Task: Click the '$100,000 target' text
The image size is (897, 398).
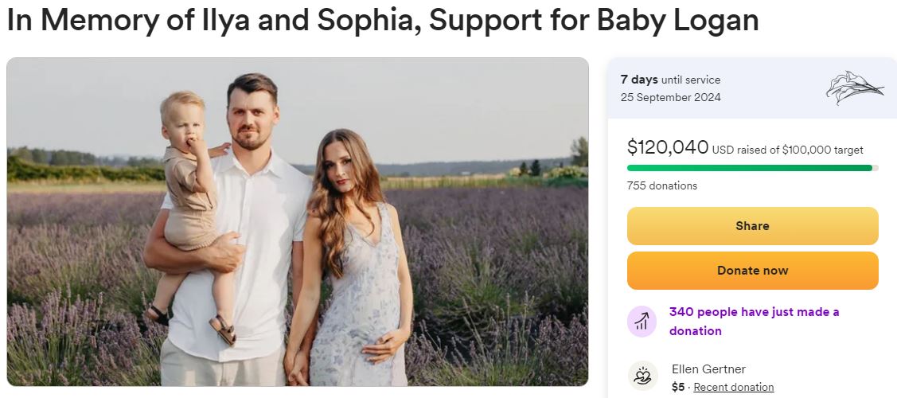Action: (822, 150)
